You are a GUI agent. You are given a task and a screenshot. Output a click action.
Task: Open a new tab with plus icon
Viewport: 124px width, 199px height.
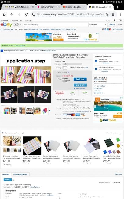point(117,7)
